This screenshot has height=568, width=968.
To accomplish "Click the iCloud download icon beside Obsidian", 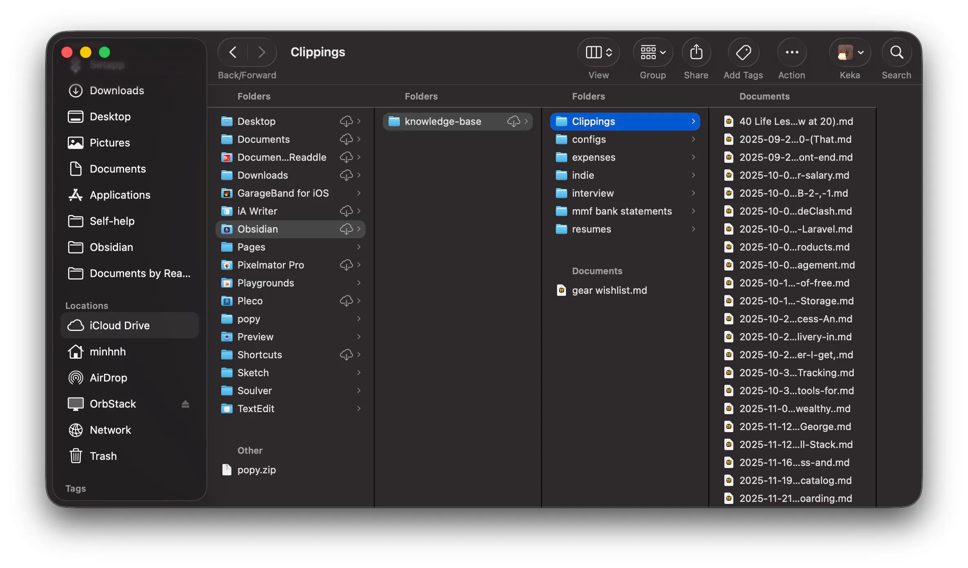I will [347, 229].
